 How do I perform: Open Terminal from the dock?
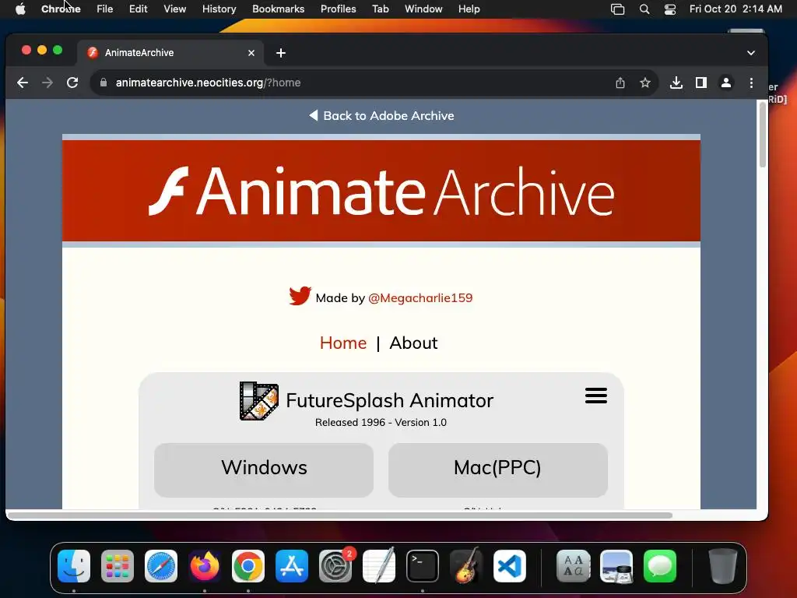click(423, 566)
